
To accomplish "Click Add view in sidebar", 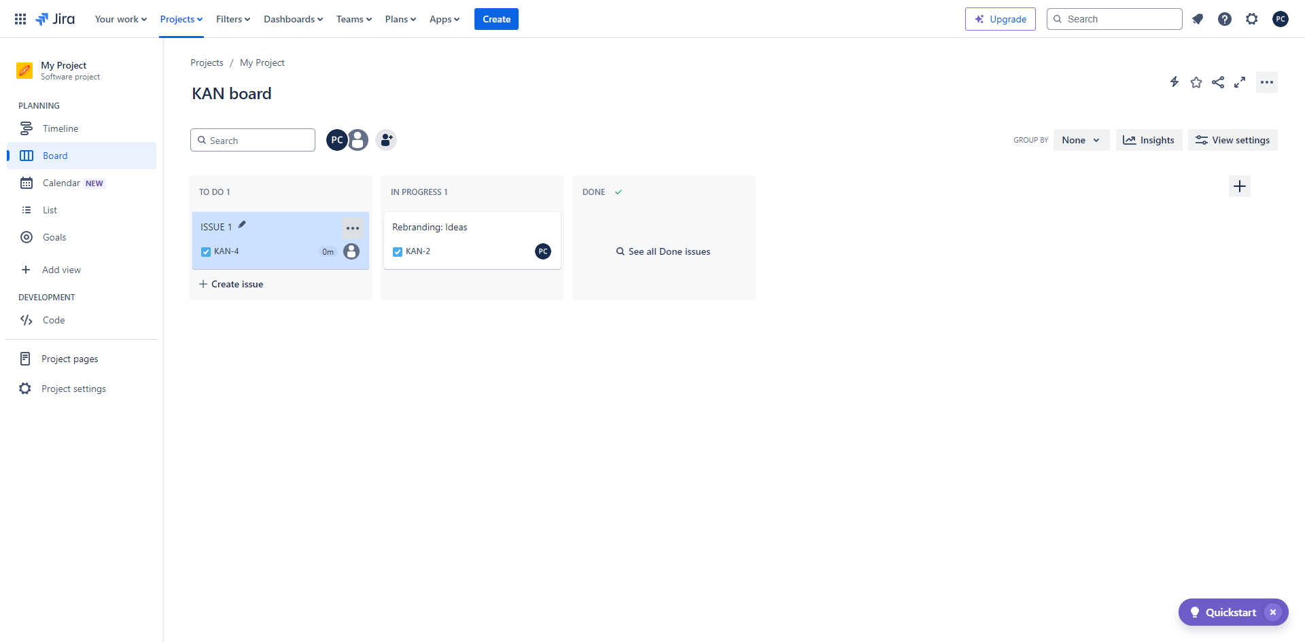I will (82, 270).
